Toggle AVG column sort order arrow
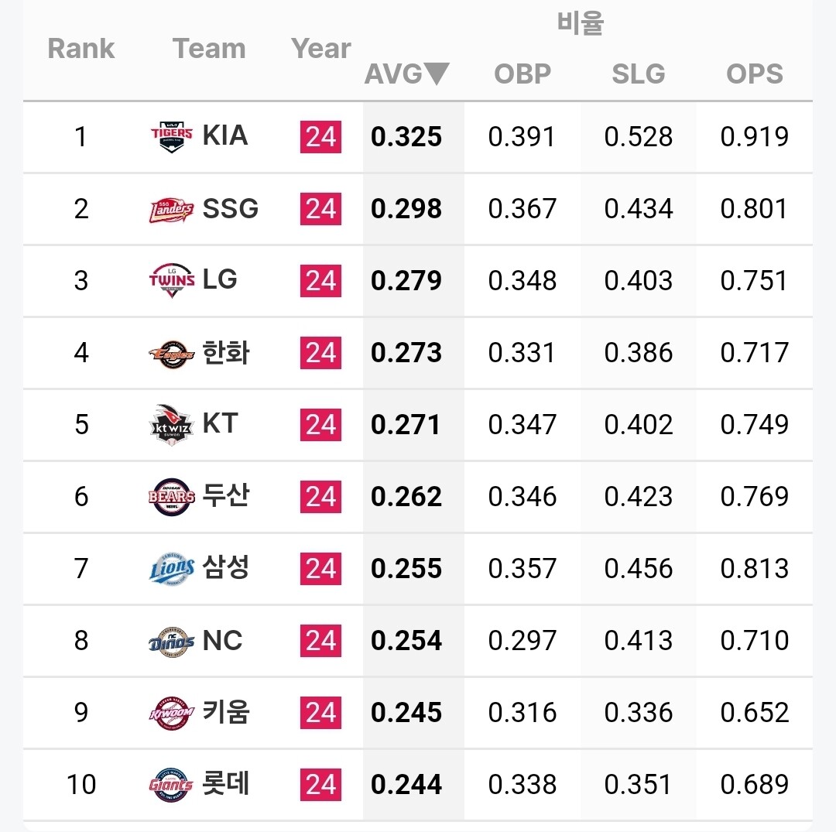The width and height of the screenshot is (836, 832). tap(437, 74)
